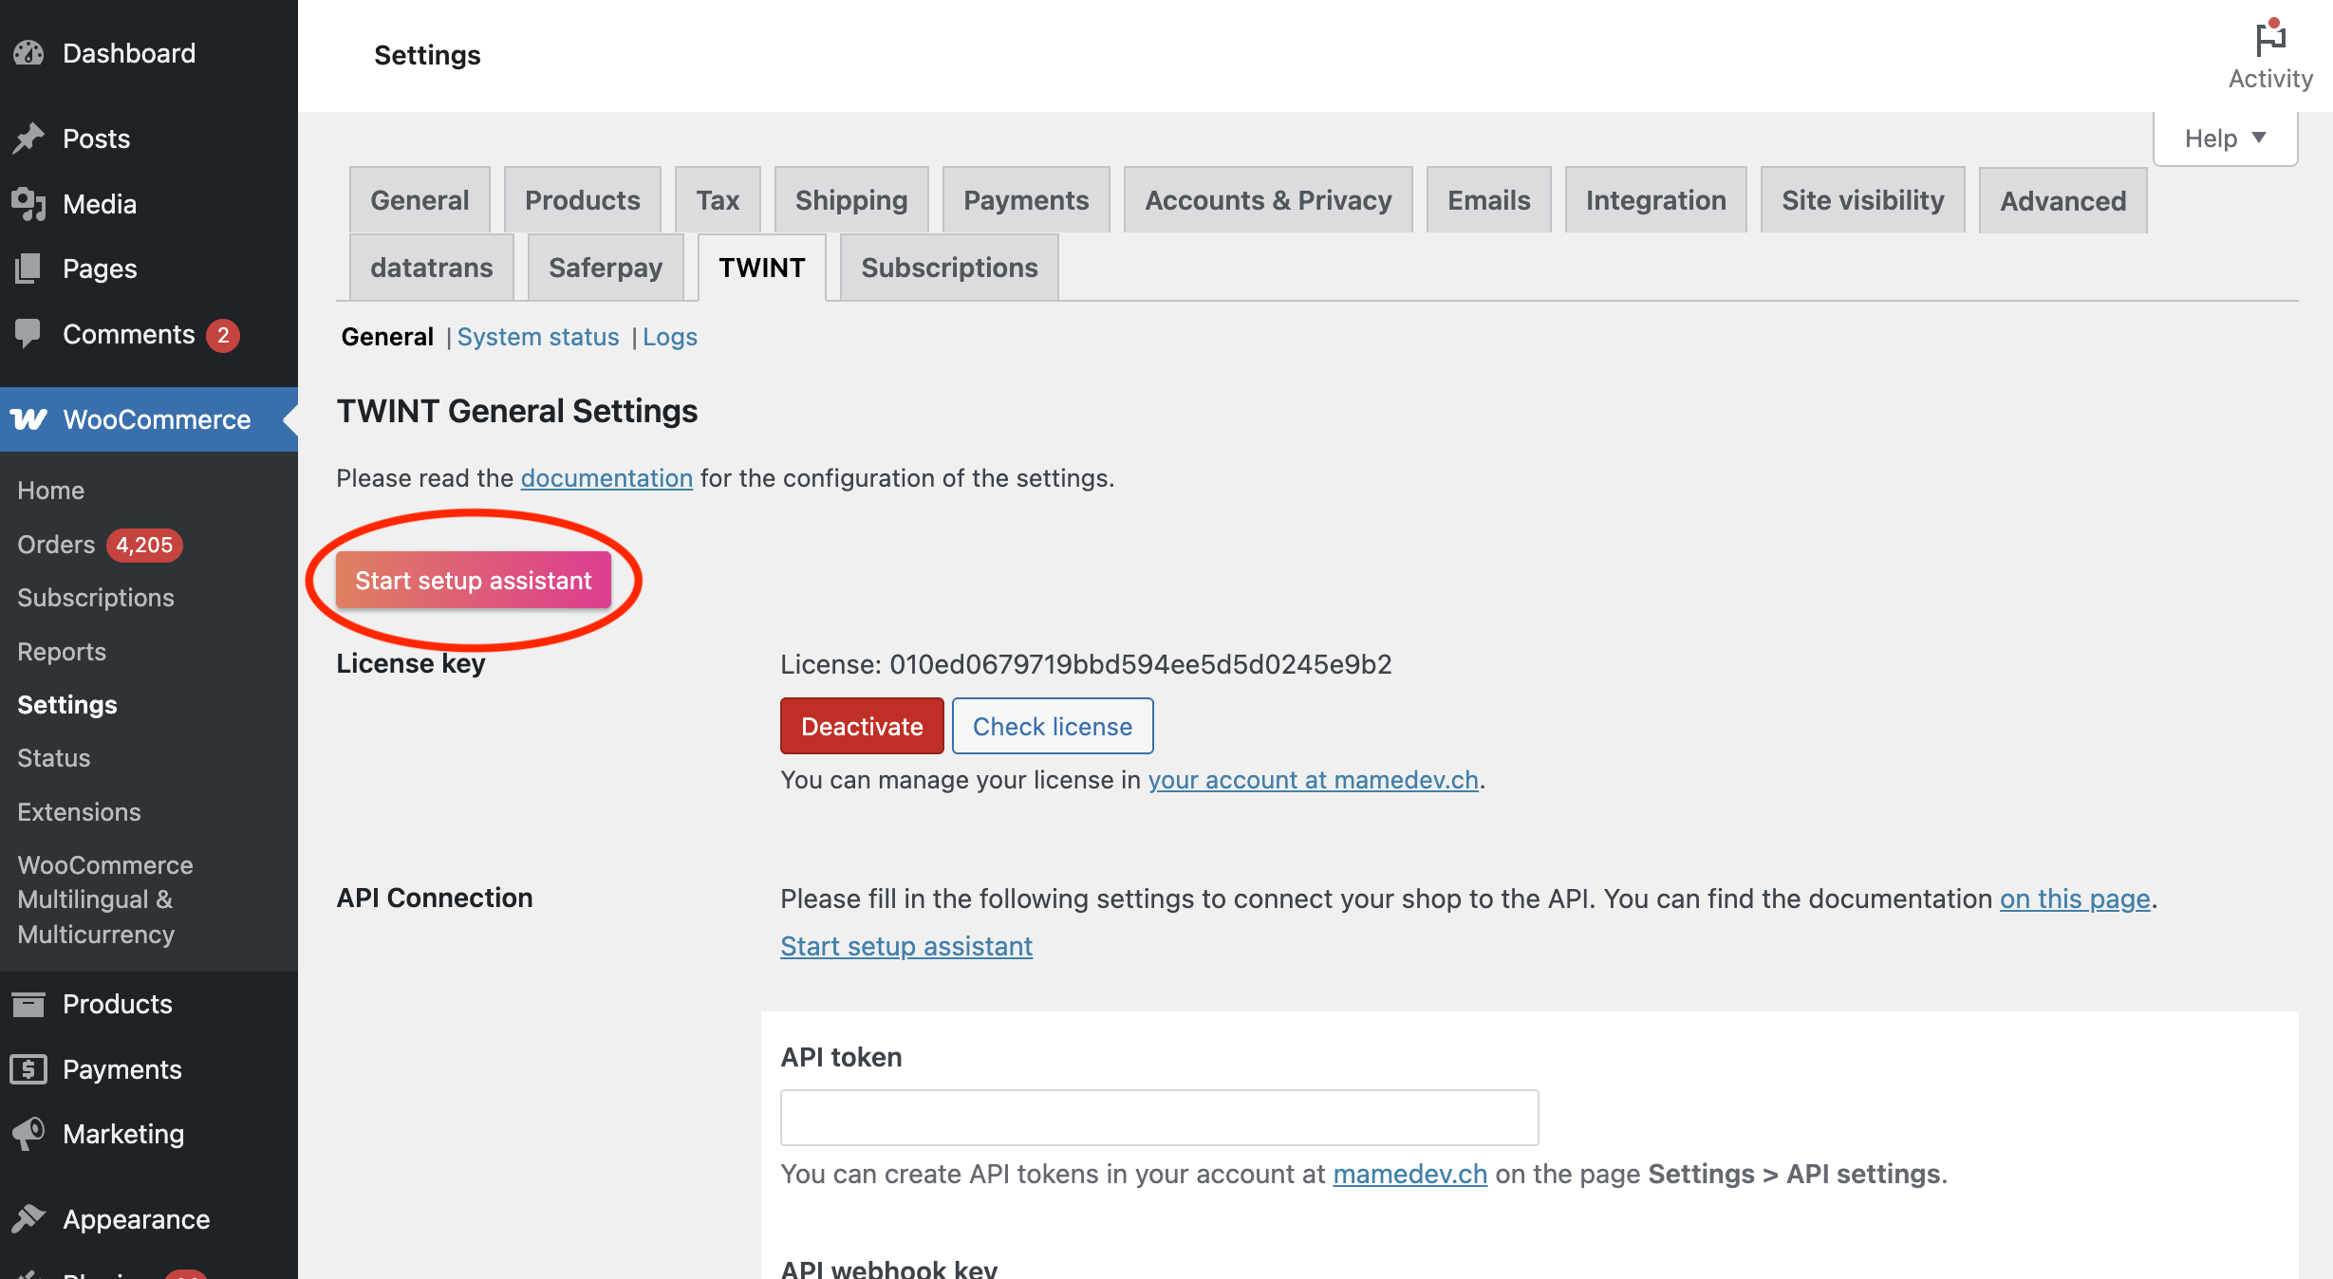This screenshot has width=2333, height=1279.
Task: Click the Check license button
Action: [1052, 726]
